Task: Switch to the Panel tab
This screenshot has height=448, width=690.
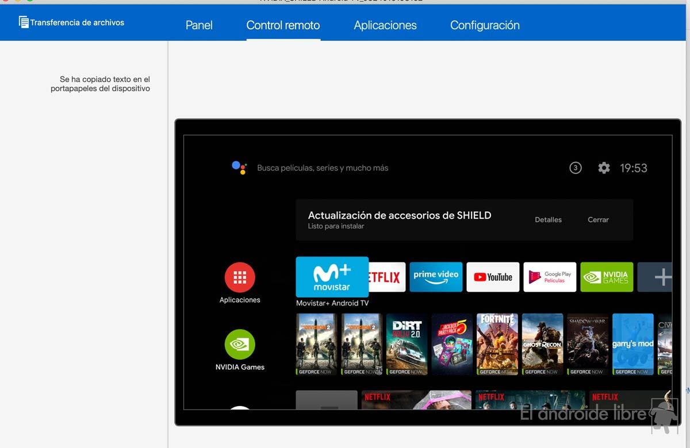Action: pyautogui.click(x=199, y=25)
